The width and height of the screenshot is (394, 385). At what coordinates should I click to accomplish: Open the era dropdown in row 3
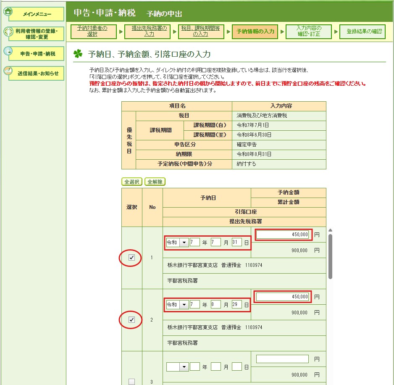tap(177, 367)
